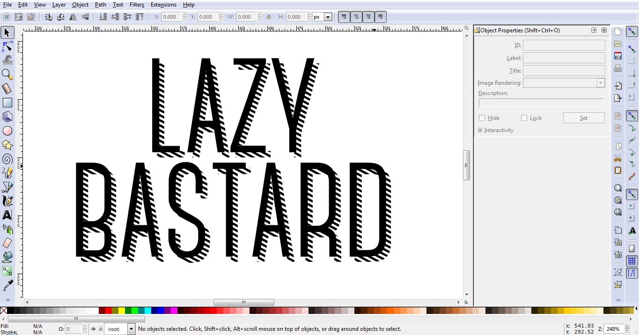Toggle move patterns with objects
This screenshot has height=335, width=639.
pos(381,17)
